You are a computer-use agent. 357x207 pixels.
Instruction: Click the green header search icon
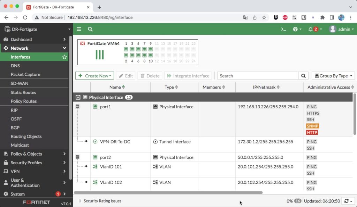[x=90, y=29]
